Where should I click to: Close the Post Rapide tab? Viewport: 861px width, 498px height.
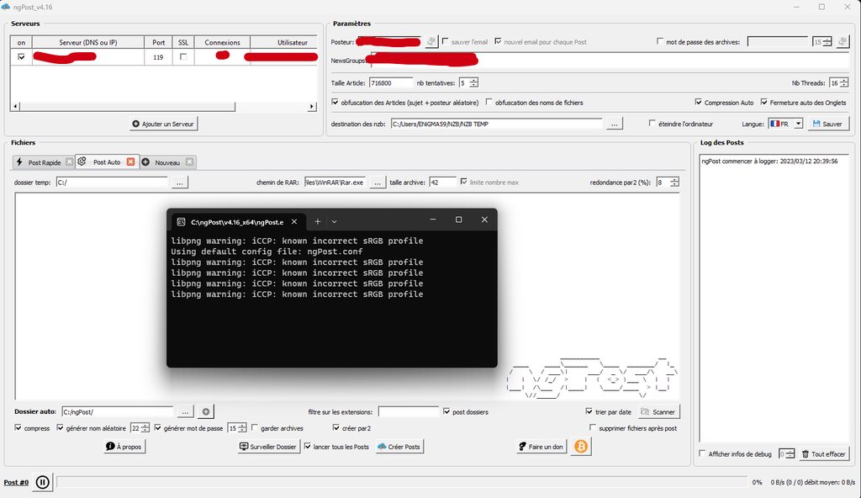(69, 162)
